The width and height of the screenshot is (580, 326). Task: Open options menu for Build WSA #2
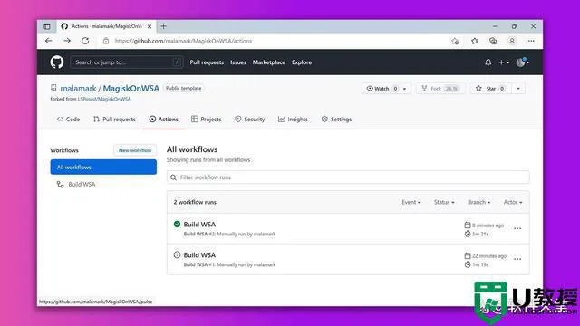point(517,228)
